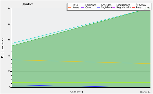This screenshot has width=153, height=94.
Task: Click the Total legend entry
Action: (x=73, y=5)
